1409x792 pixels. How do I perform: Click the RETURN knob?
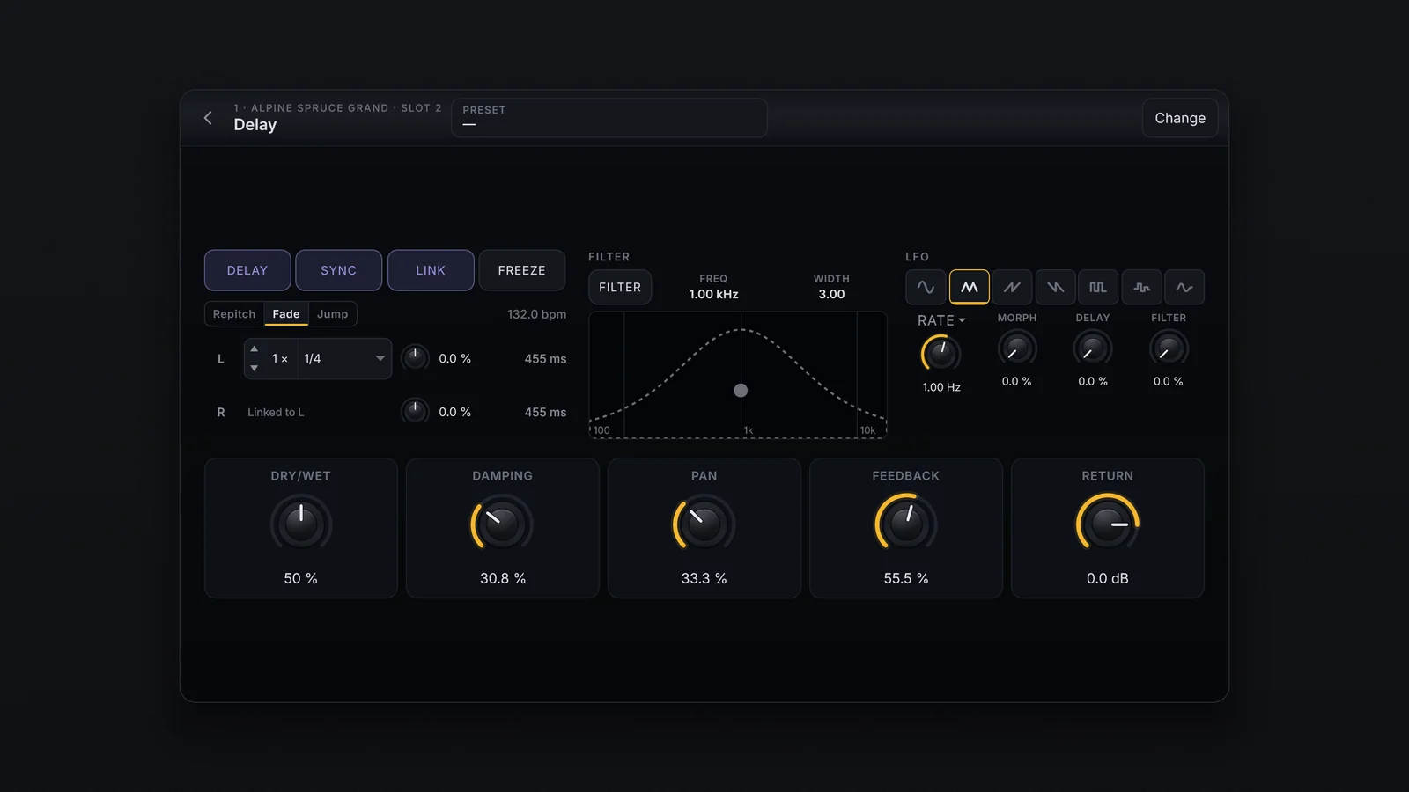click(x=1107, y=524)
